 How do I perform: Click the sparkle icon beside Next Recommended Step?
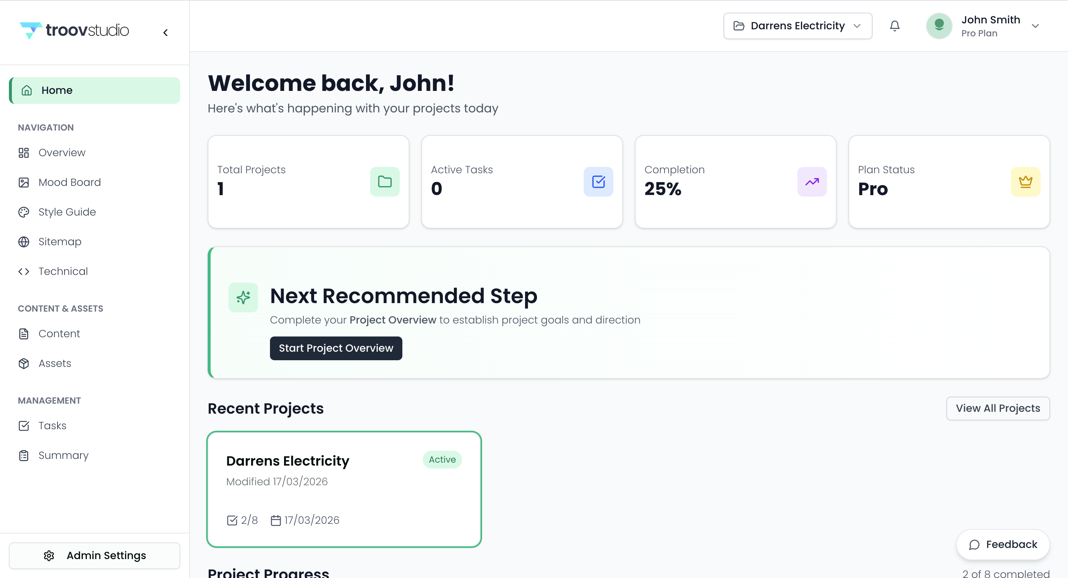[x=243, y=297]
